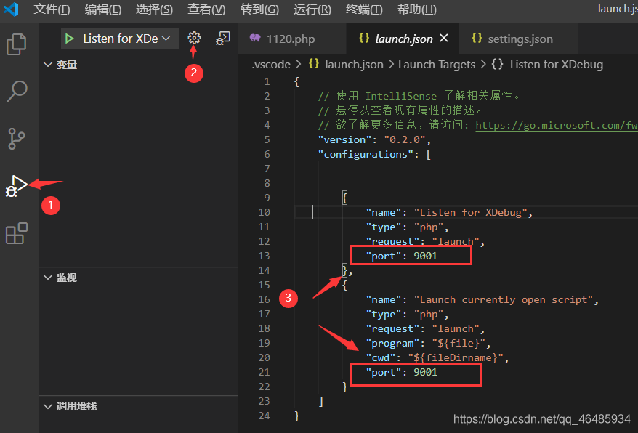Open launch.json via the gear icon
Image resolution: width=638 pixels, height=433 pixels.
[194, 38]
